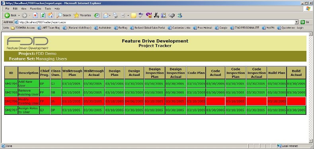Screen dimensions: 314x149
Task: Click the Go button beside address bar
Action: (x=305, y=22)
